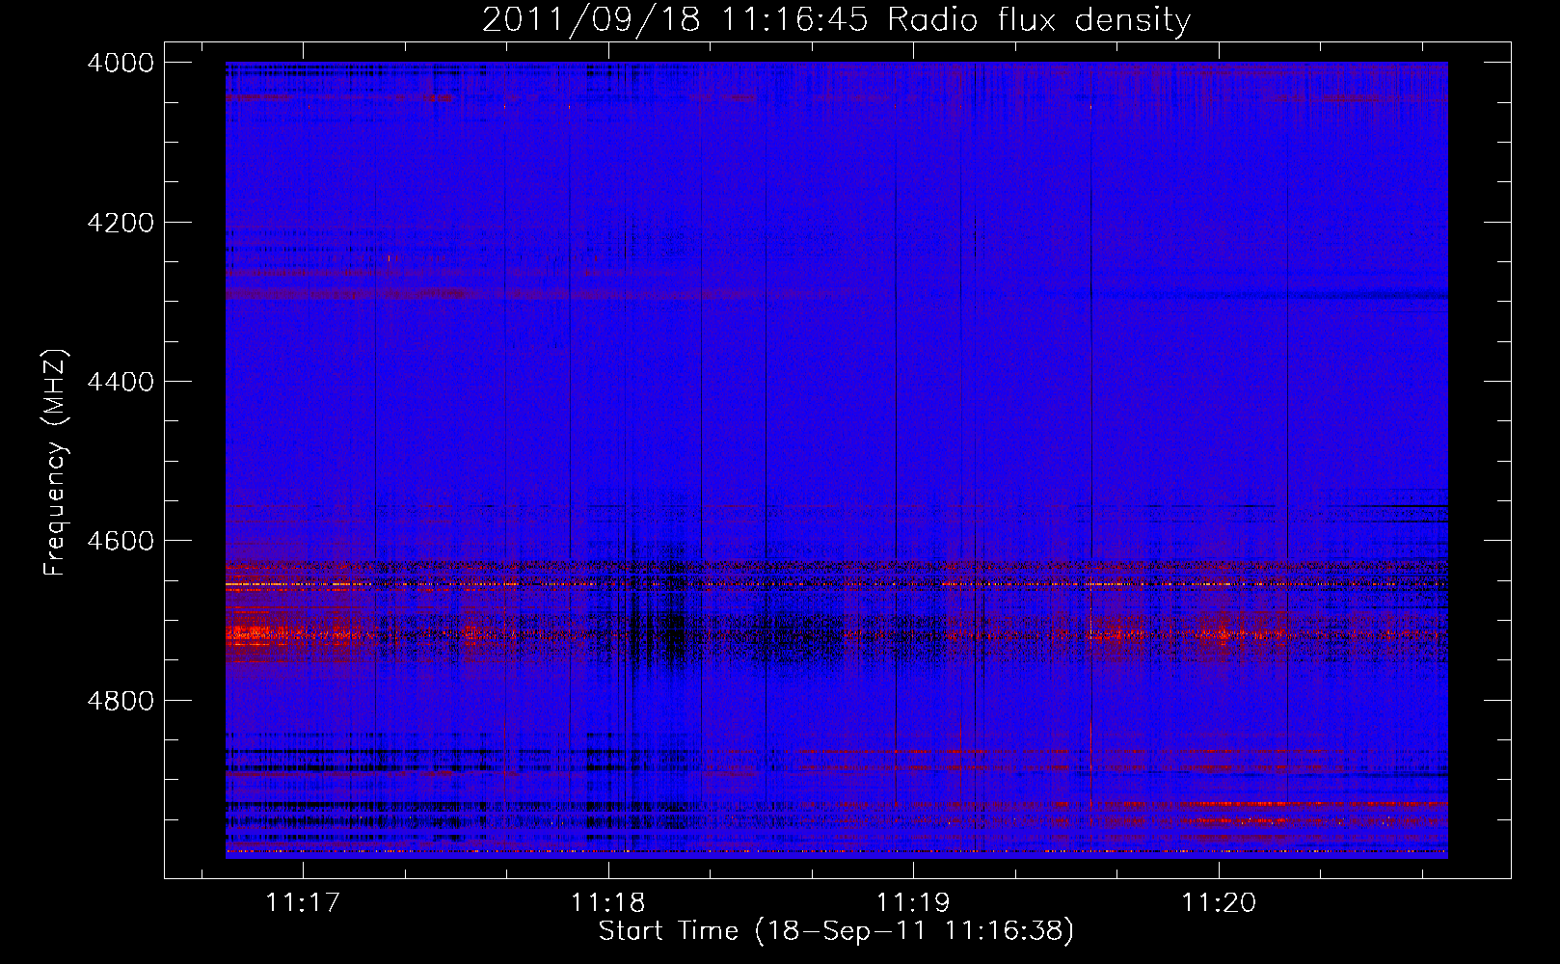The image size is (1560, 964).
Task: Select the 4000 frequency axis label
Action: (121, 63)
